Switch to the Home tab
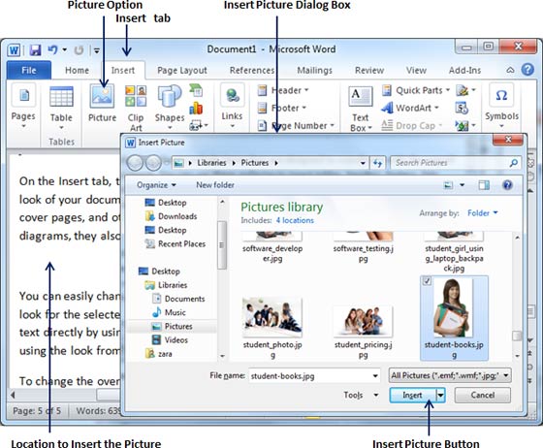 pos(77,70)
